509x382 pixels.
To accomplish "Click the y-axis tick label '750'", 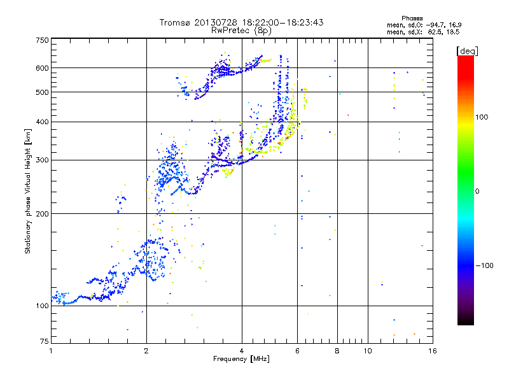I will coord(42,40).
